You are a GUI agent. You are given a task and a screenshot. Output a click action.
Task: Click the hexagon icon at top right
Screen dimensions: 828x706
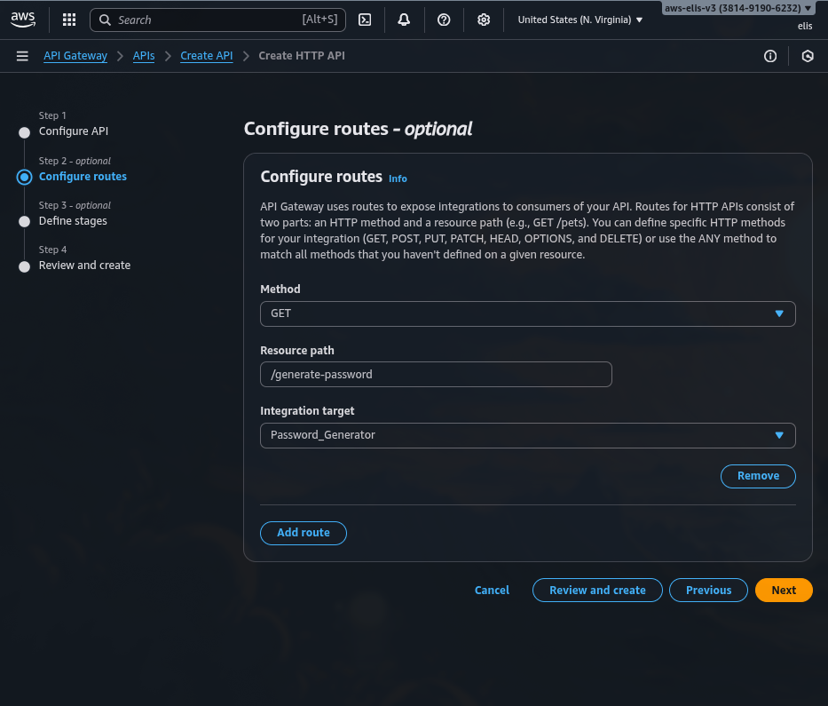808,56
